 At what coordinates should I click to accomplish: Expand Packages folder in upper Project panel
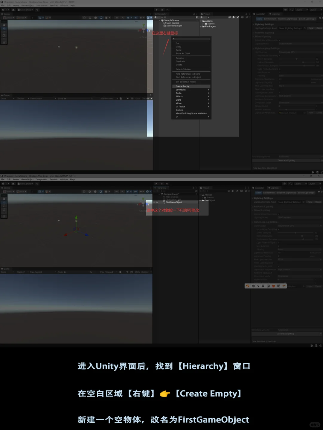click(201, 27)
